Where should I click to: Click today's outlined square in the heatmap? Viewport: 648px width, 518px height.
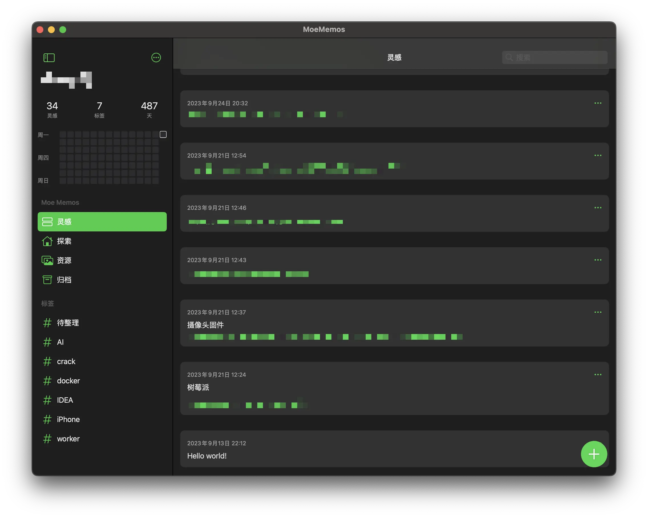[x=163, y=134]
